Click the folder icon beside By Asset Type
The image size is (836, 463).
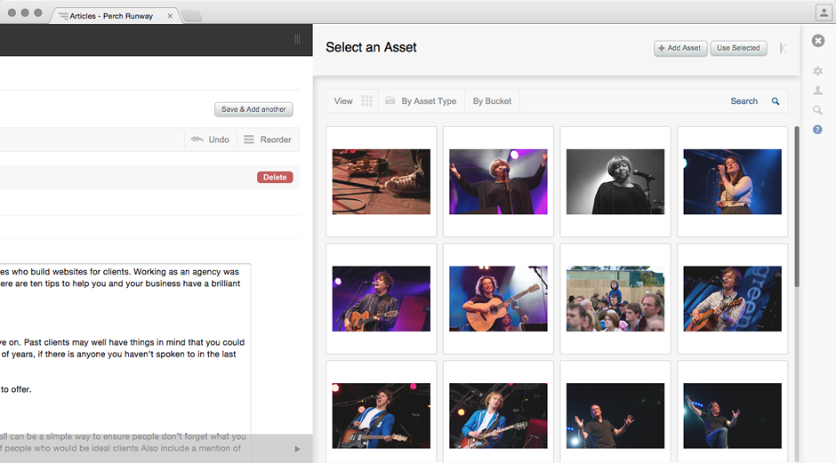(x=390, y=100)
